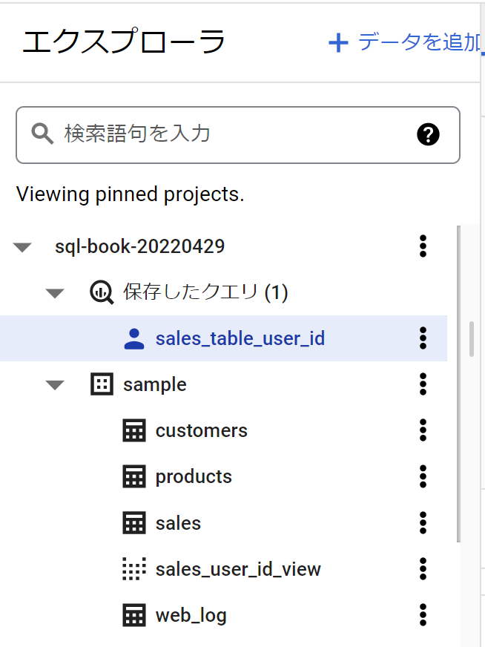485x647 pixels.
Task: Open more options for sql-book-20220429 project
Action: coord(423,246)
